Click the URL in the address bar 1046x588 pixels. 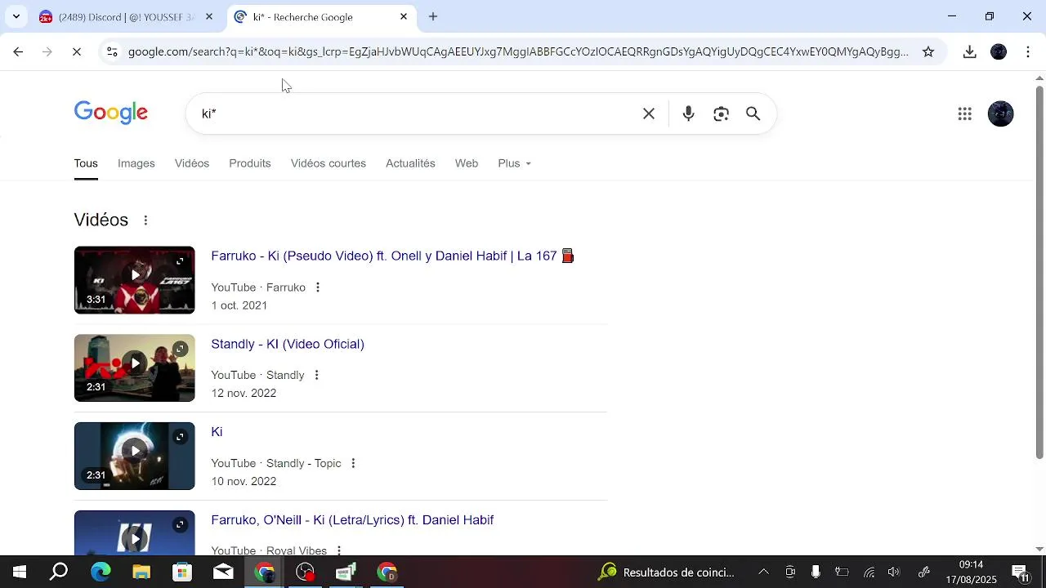point(518,51)
